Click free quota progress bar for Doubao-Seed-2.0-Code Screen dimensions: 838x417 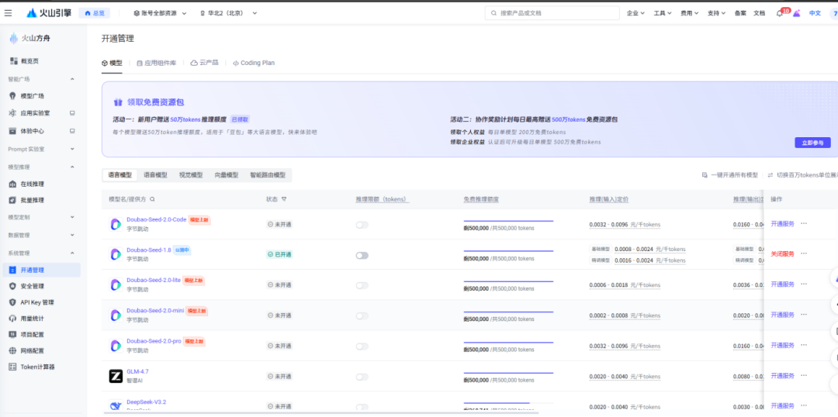point(508,221)
